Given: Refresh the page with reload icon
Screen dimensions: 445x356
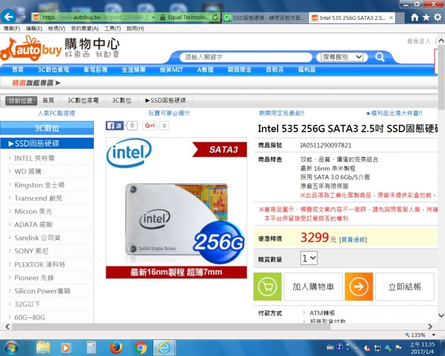Looking at the screenshot, I should (x=216, y=17).
